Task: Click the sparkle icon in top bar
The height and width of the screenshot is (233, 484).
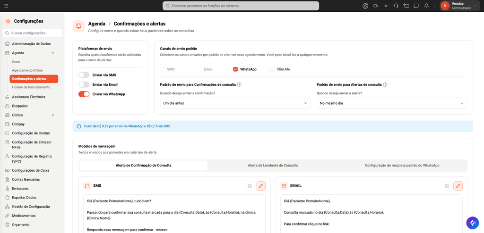Action: [x=386, y=6]
